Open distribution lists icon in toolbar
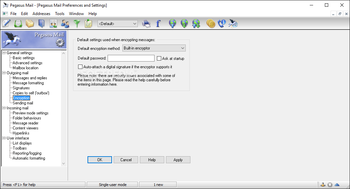Image resolution: width=350 pixels, height=189 pixels. pos(53,23)
